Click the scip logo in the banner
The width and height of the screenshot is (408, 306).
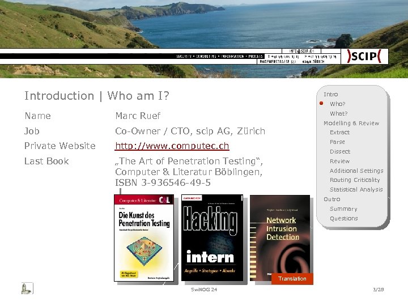pos(364,56)
